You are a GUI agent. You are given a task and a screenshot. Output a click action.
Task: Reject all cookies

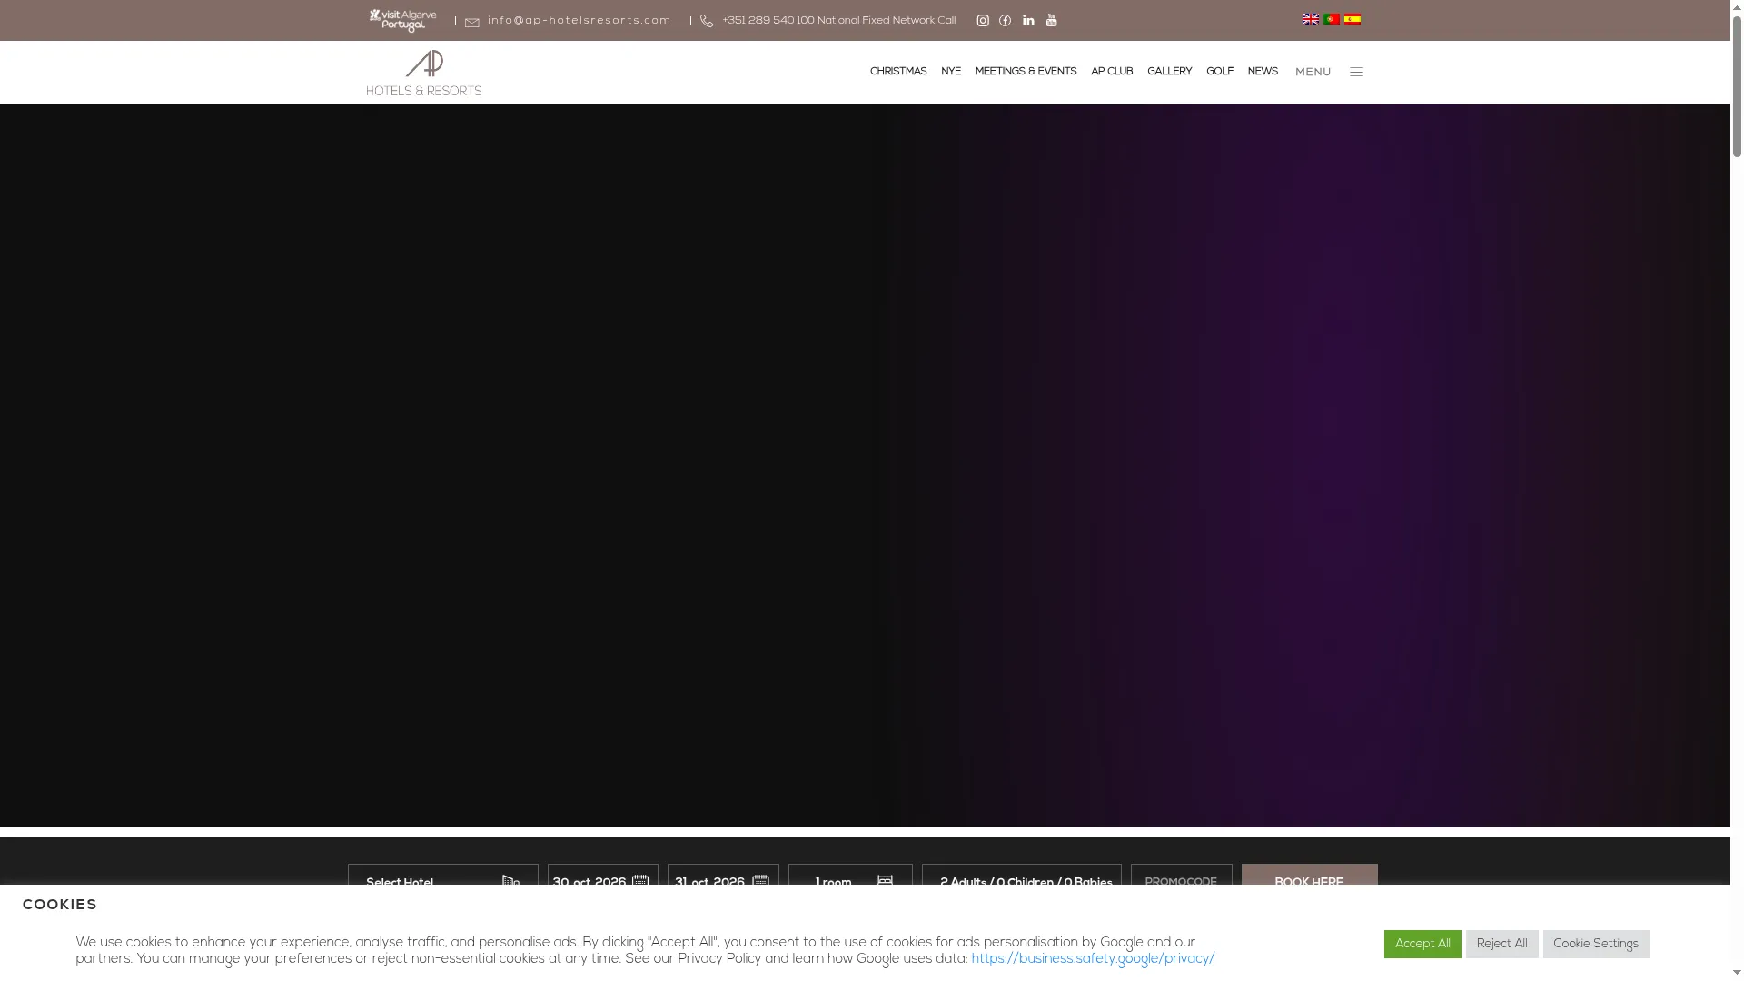(1502, 944)
